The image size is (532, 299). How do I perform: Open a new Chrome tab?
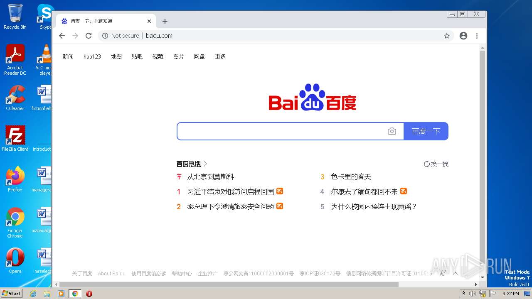[165, 21]
